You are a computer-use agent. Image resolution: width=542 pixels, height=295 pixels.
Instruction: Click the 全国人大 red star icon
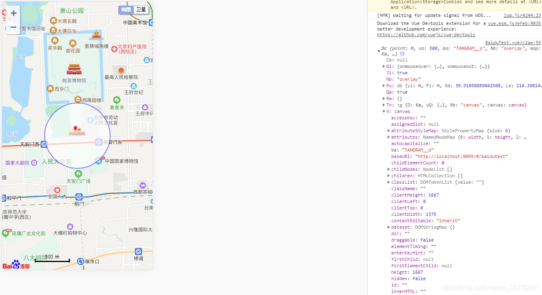coord(57,190)
